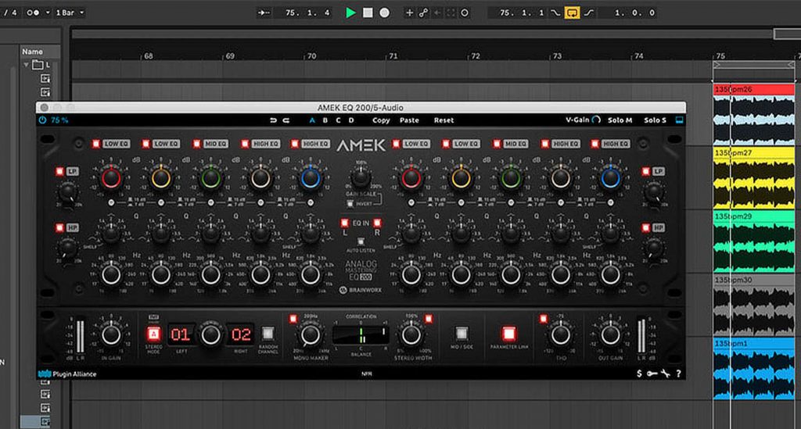Viewport: 801px width, 429px height.
Task: Toggle the right channel MID EQ switch
Action: 497,144
